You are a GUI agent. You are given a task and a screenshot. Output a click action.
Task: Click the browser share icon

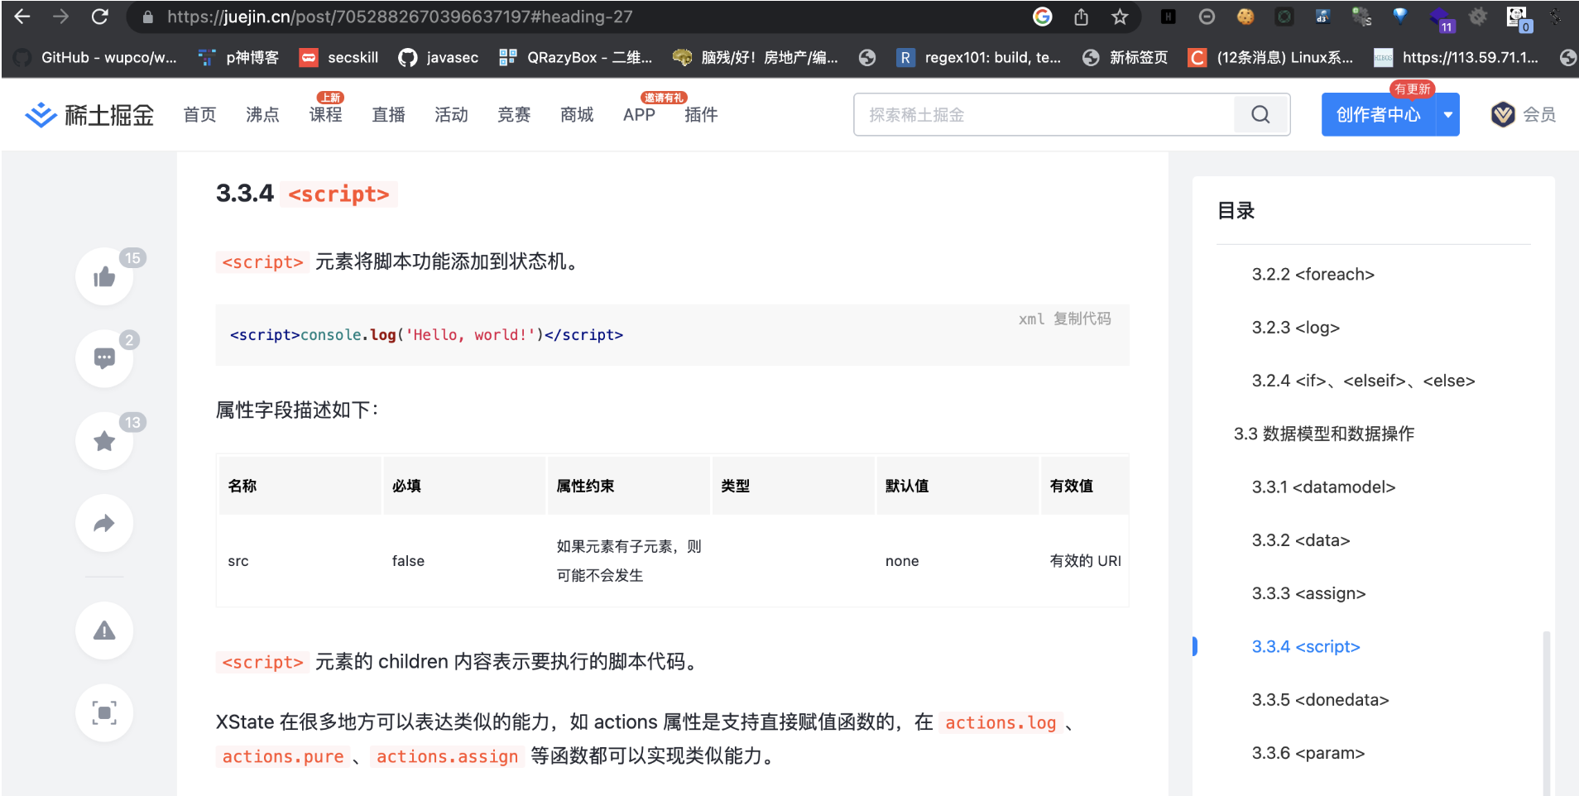(x=1081, y=17)
